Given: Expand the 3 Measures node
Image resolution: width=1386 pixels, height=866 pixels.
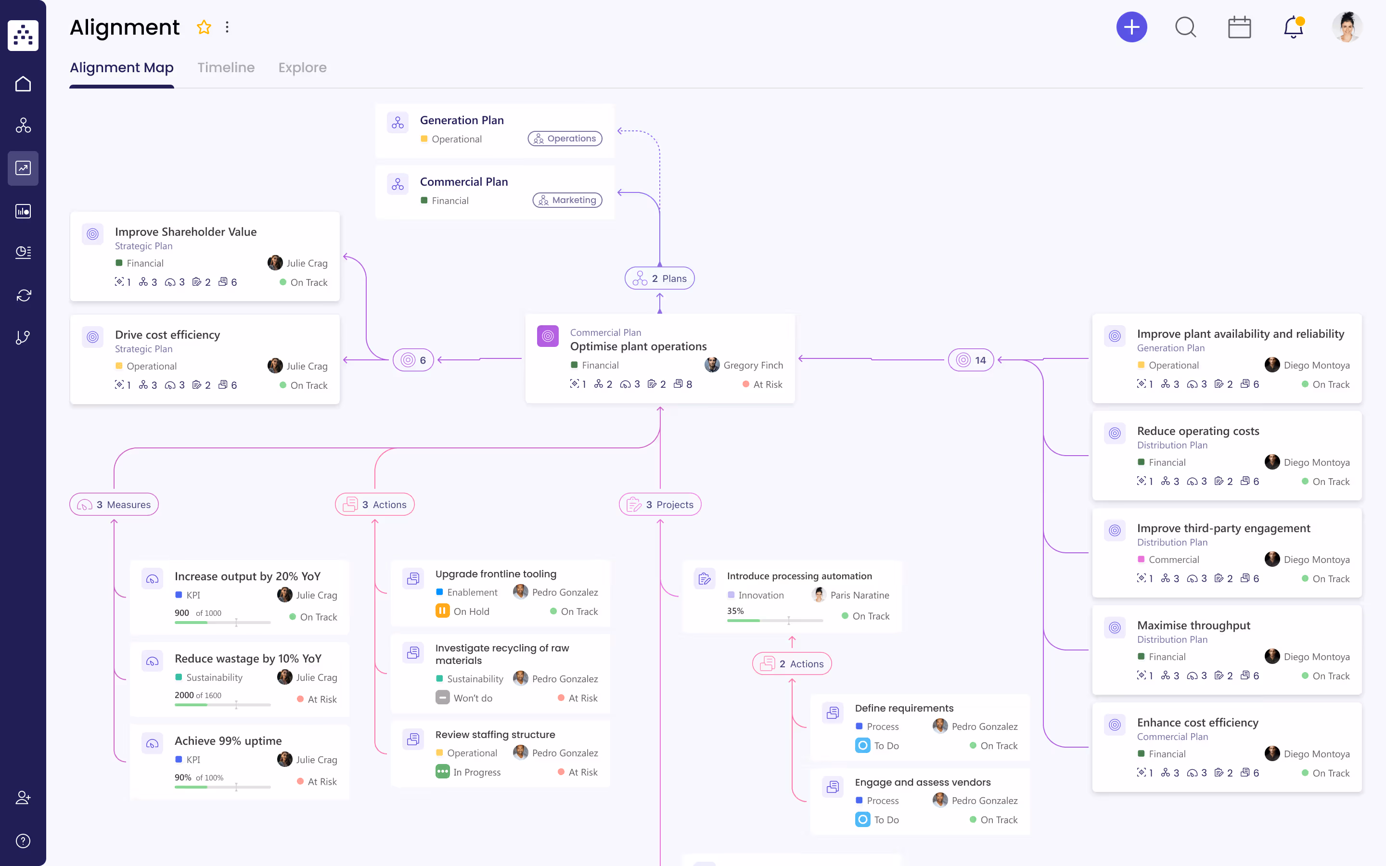Looking at the screenshot, I should (x=114, y=504).
